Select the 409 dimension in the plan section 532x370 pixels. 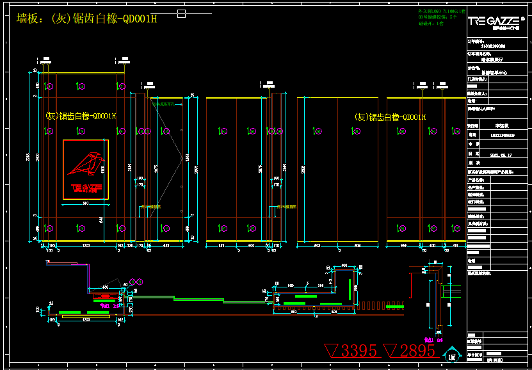tap(105, 287)
